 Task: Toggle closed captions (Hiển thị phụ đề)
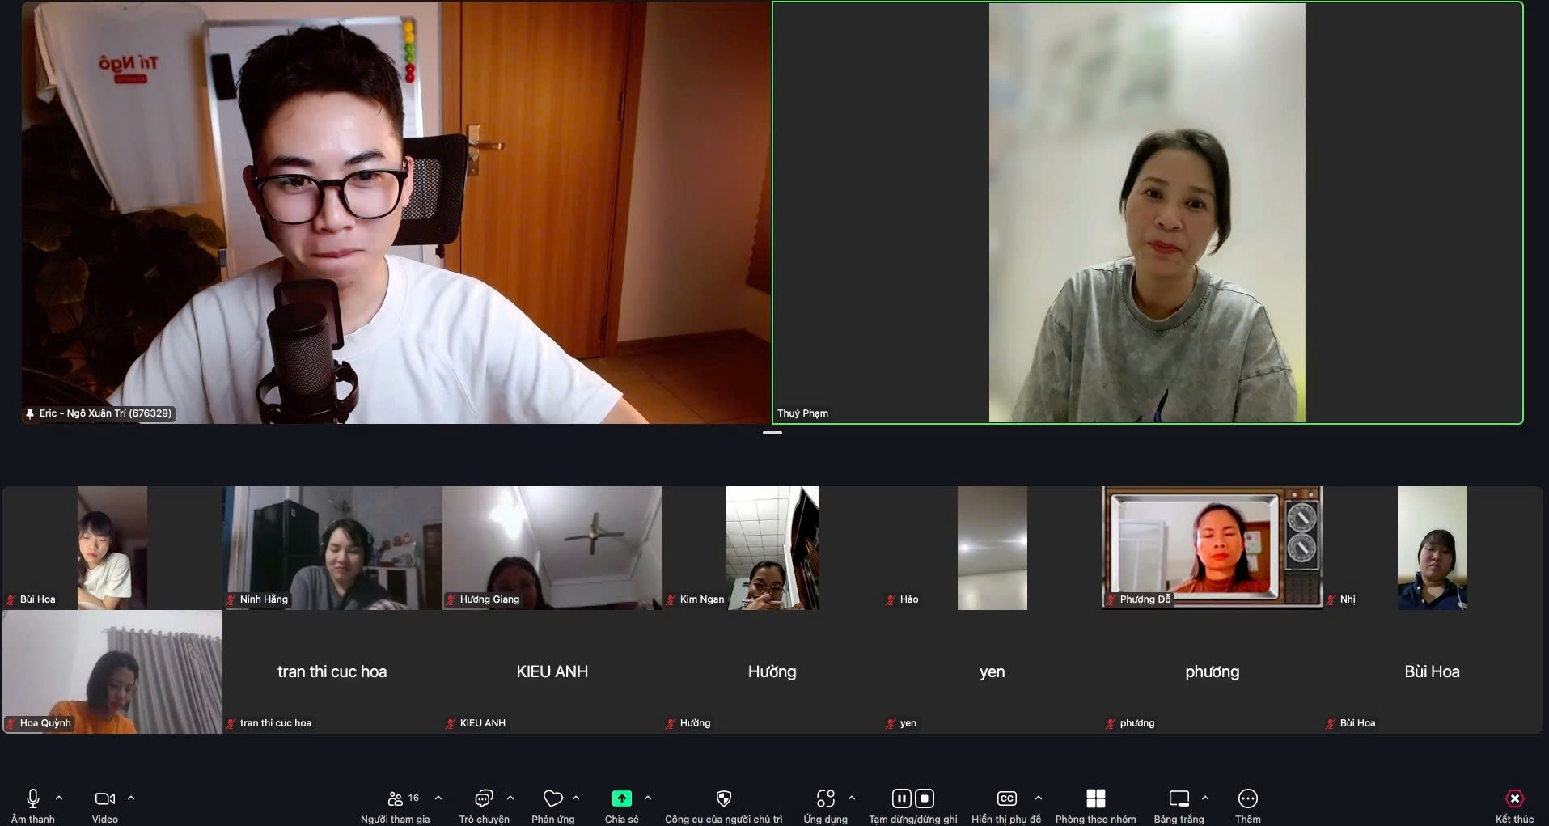pyautogui.click(x=1006, y=799)
